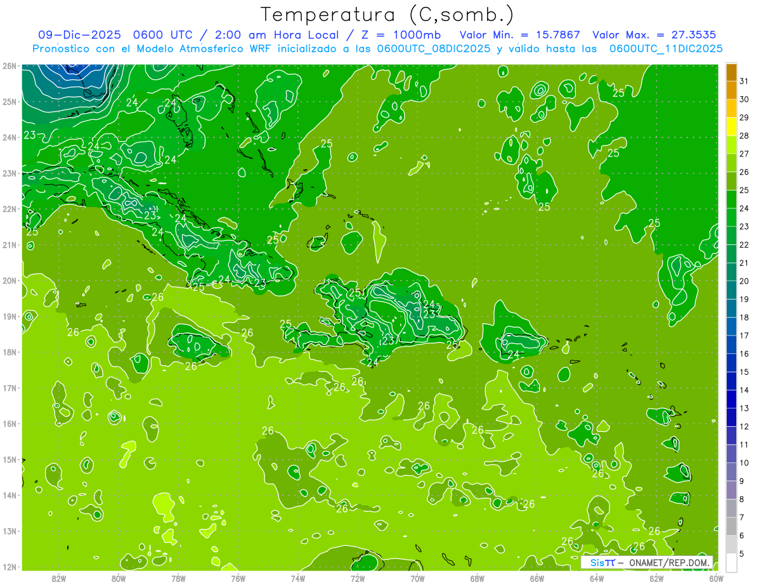Click the "18N" latitude axis label

[x=10, y=352]
